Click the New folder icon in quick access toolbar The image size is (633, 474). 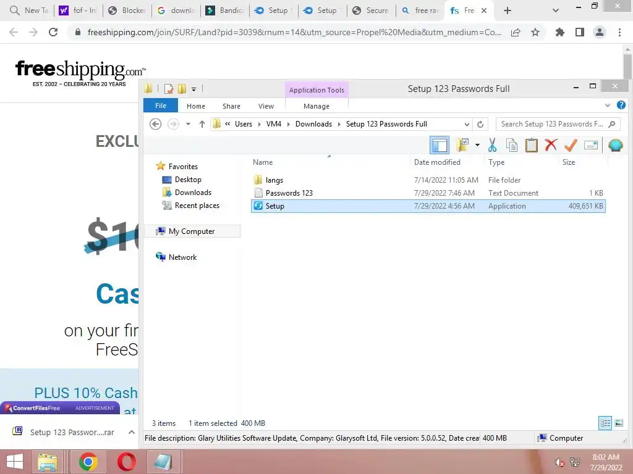182,89
